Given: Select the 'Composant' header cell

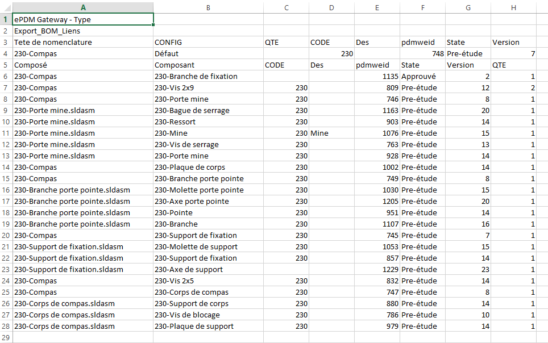Looking at the screenshot, I should coord(208,65).
